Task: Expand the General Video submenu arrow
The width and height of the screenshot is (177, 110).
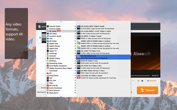Action: coord(75,26)
